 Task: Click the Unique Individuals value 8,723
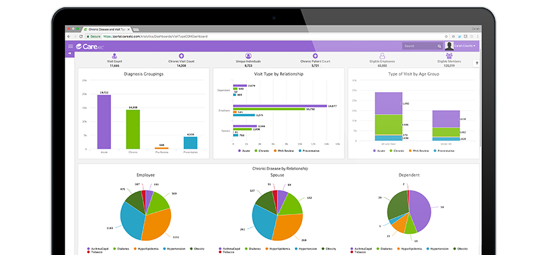[x=248, y=65]
